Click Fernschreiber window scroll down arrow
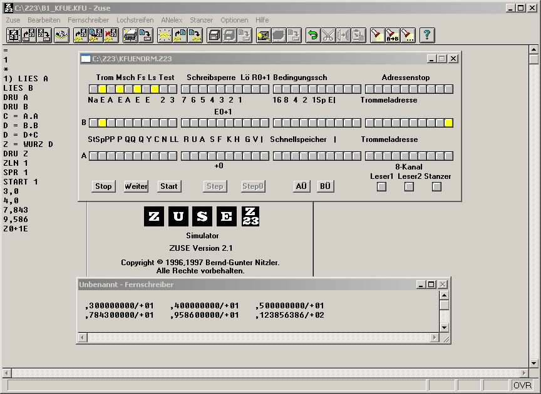 click(x=445, y=328)
